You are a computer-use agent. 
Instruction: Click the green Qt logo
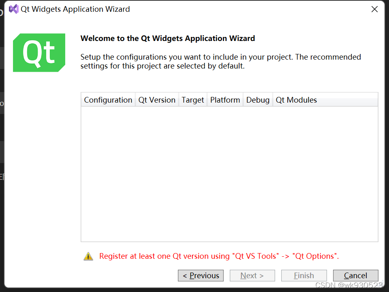click(39, 53)
